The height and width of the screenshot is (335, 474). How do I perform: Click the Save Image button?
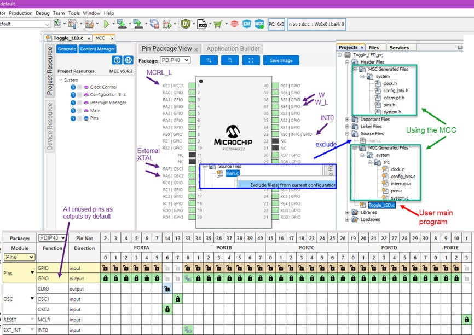click(281, 60)
